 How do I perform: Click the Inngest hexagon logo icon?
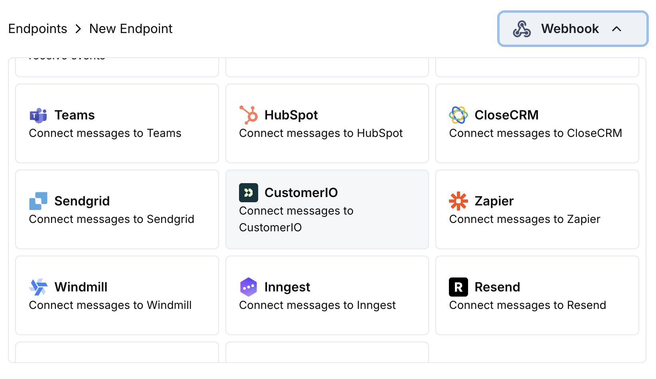(249, 287)
